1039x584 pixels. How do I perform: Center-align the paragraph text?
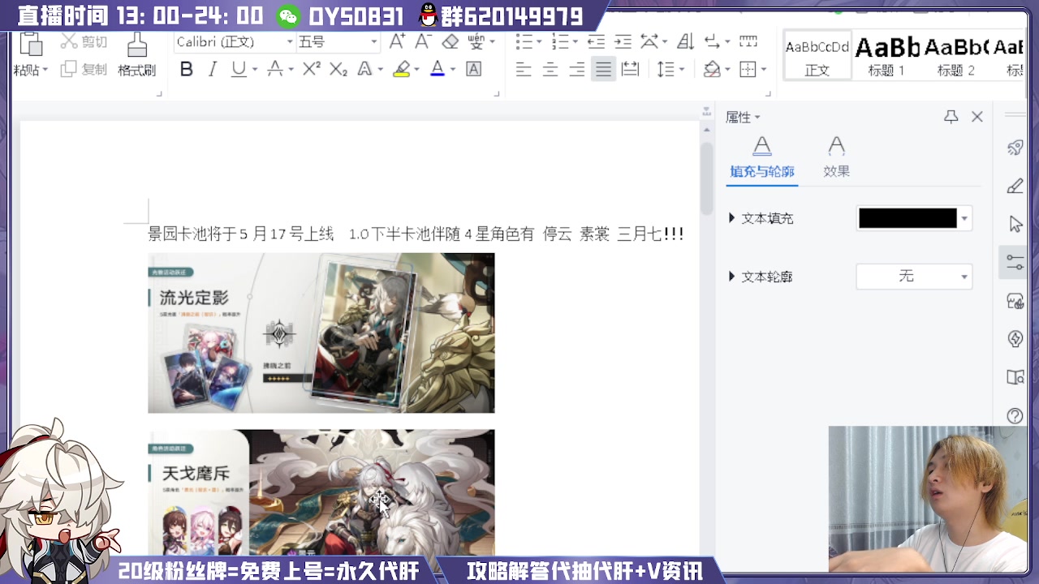550,70
